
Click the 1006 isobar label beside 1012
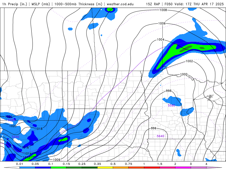coord(57,160)
